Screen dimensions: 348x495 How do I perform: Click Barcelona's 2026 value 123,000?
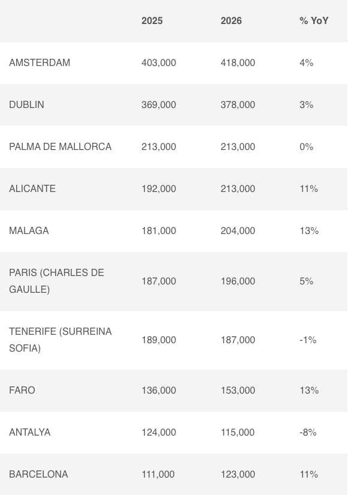tap(238, 474)
